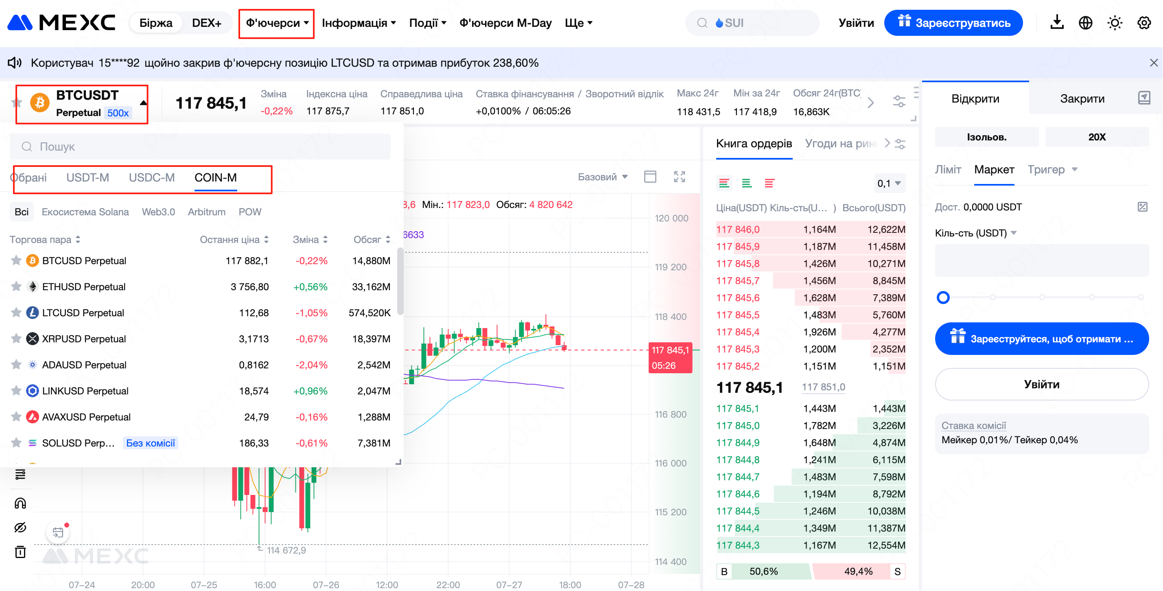Click the SUI search box in header
1163x591 pixels.
752,22
